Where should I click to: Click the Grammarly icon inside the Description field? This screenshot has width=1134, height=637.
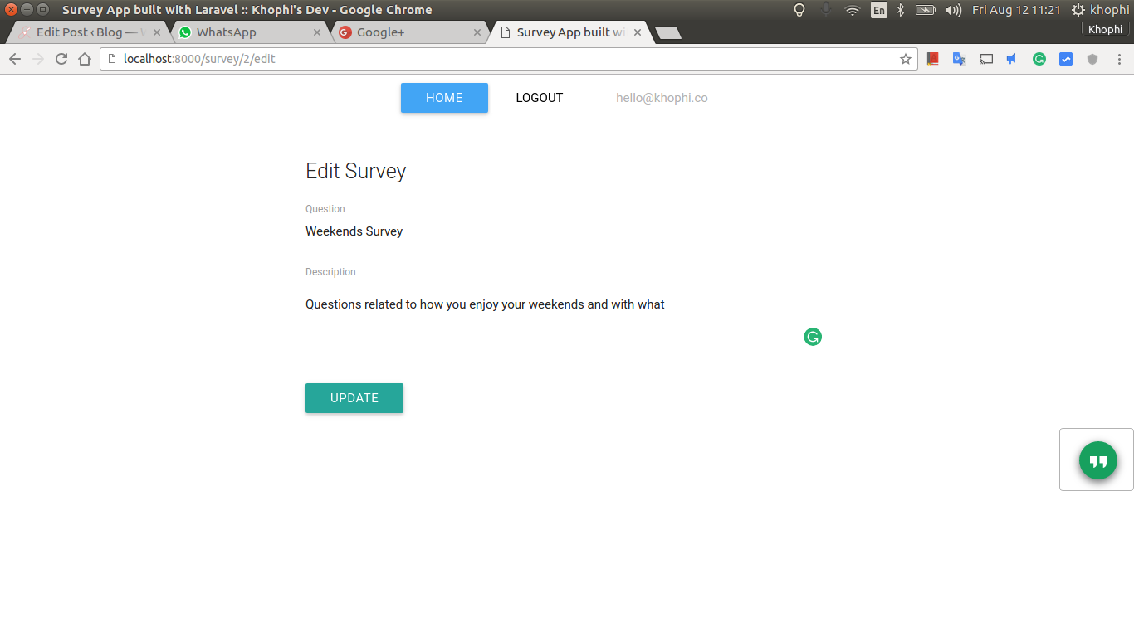click(812, 337)
